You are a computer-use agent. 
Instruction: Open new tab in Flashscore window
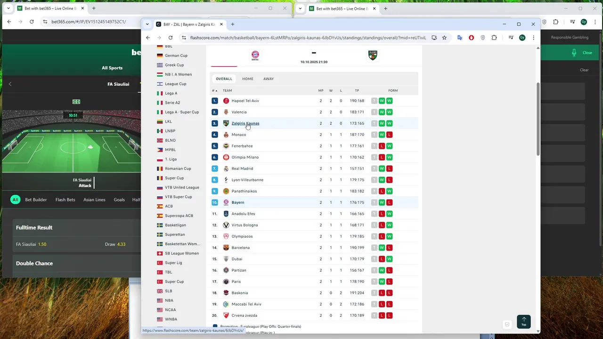[x=232, y=24]
